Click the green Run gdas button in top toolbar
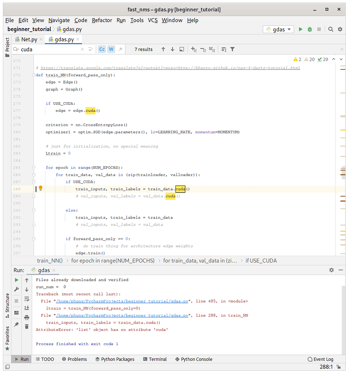The image size is (349, 374). click(300, 29)
